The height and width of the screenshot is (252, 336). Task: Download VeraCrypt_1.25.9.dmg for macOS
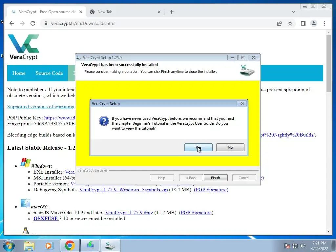(129, 213)
